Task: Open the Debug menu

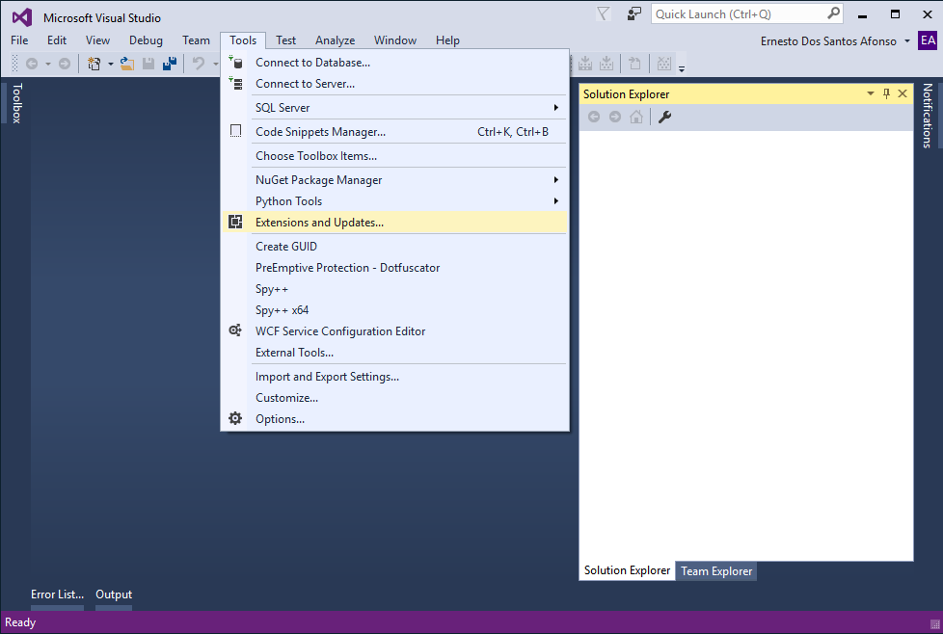Action: [x=146, y=40]
